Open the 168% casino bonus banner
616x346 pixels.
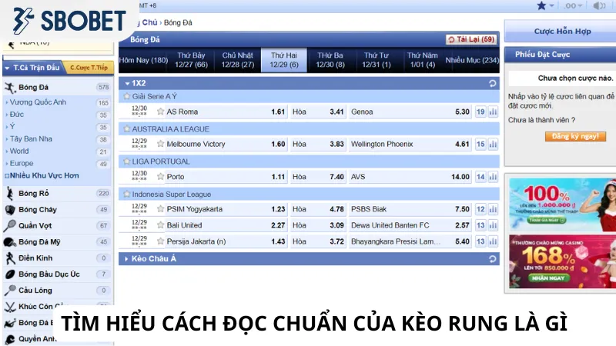click(562, 261)
